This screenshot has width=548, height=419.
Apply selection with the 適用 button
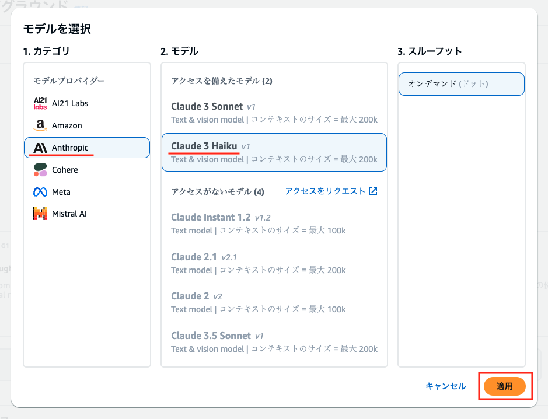[x=505, y=386]
